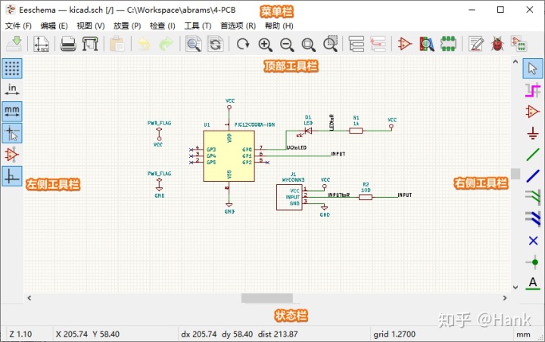Click the horizontal scrollbar left arrow
The image size is (545, 342).
[x=30, y=298]
